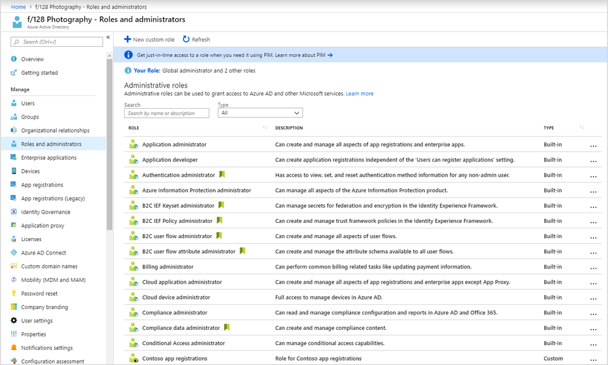
Task: Sort the table by TYPE column arrows
Action: [582, 128]
